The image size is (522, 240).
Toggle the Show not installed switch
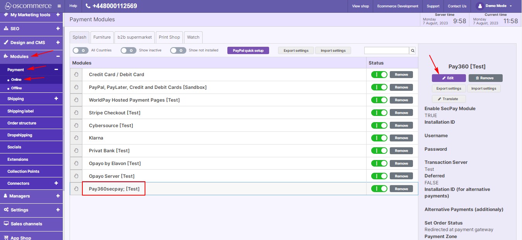pos(178,50)
